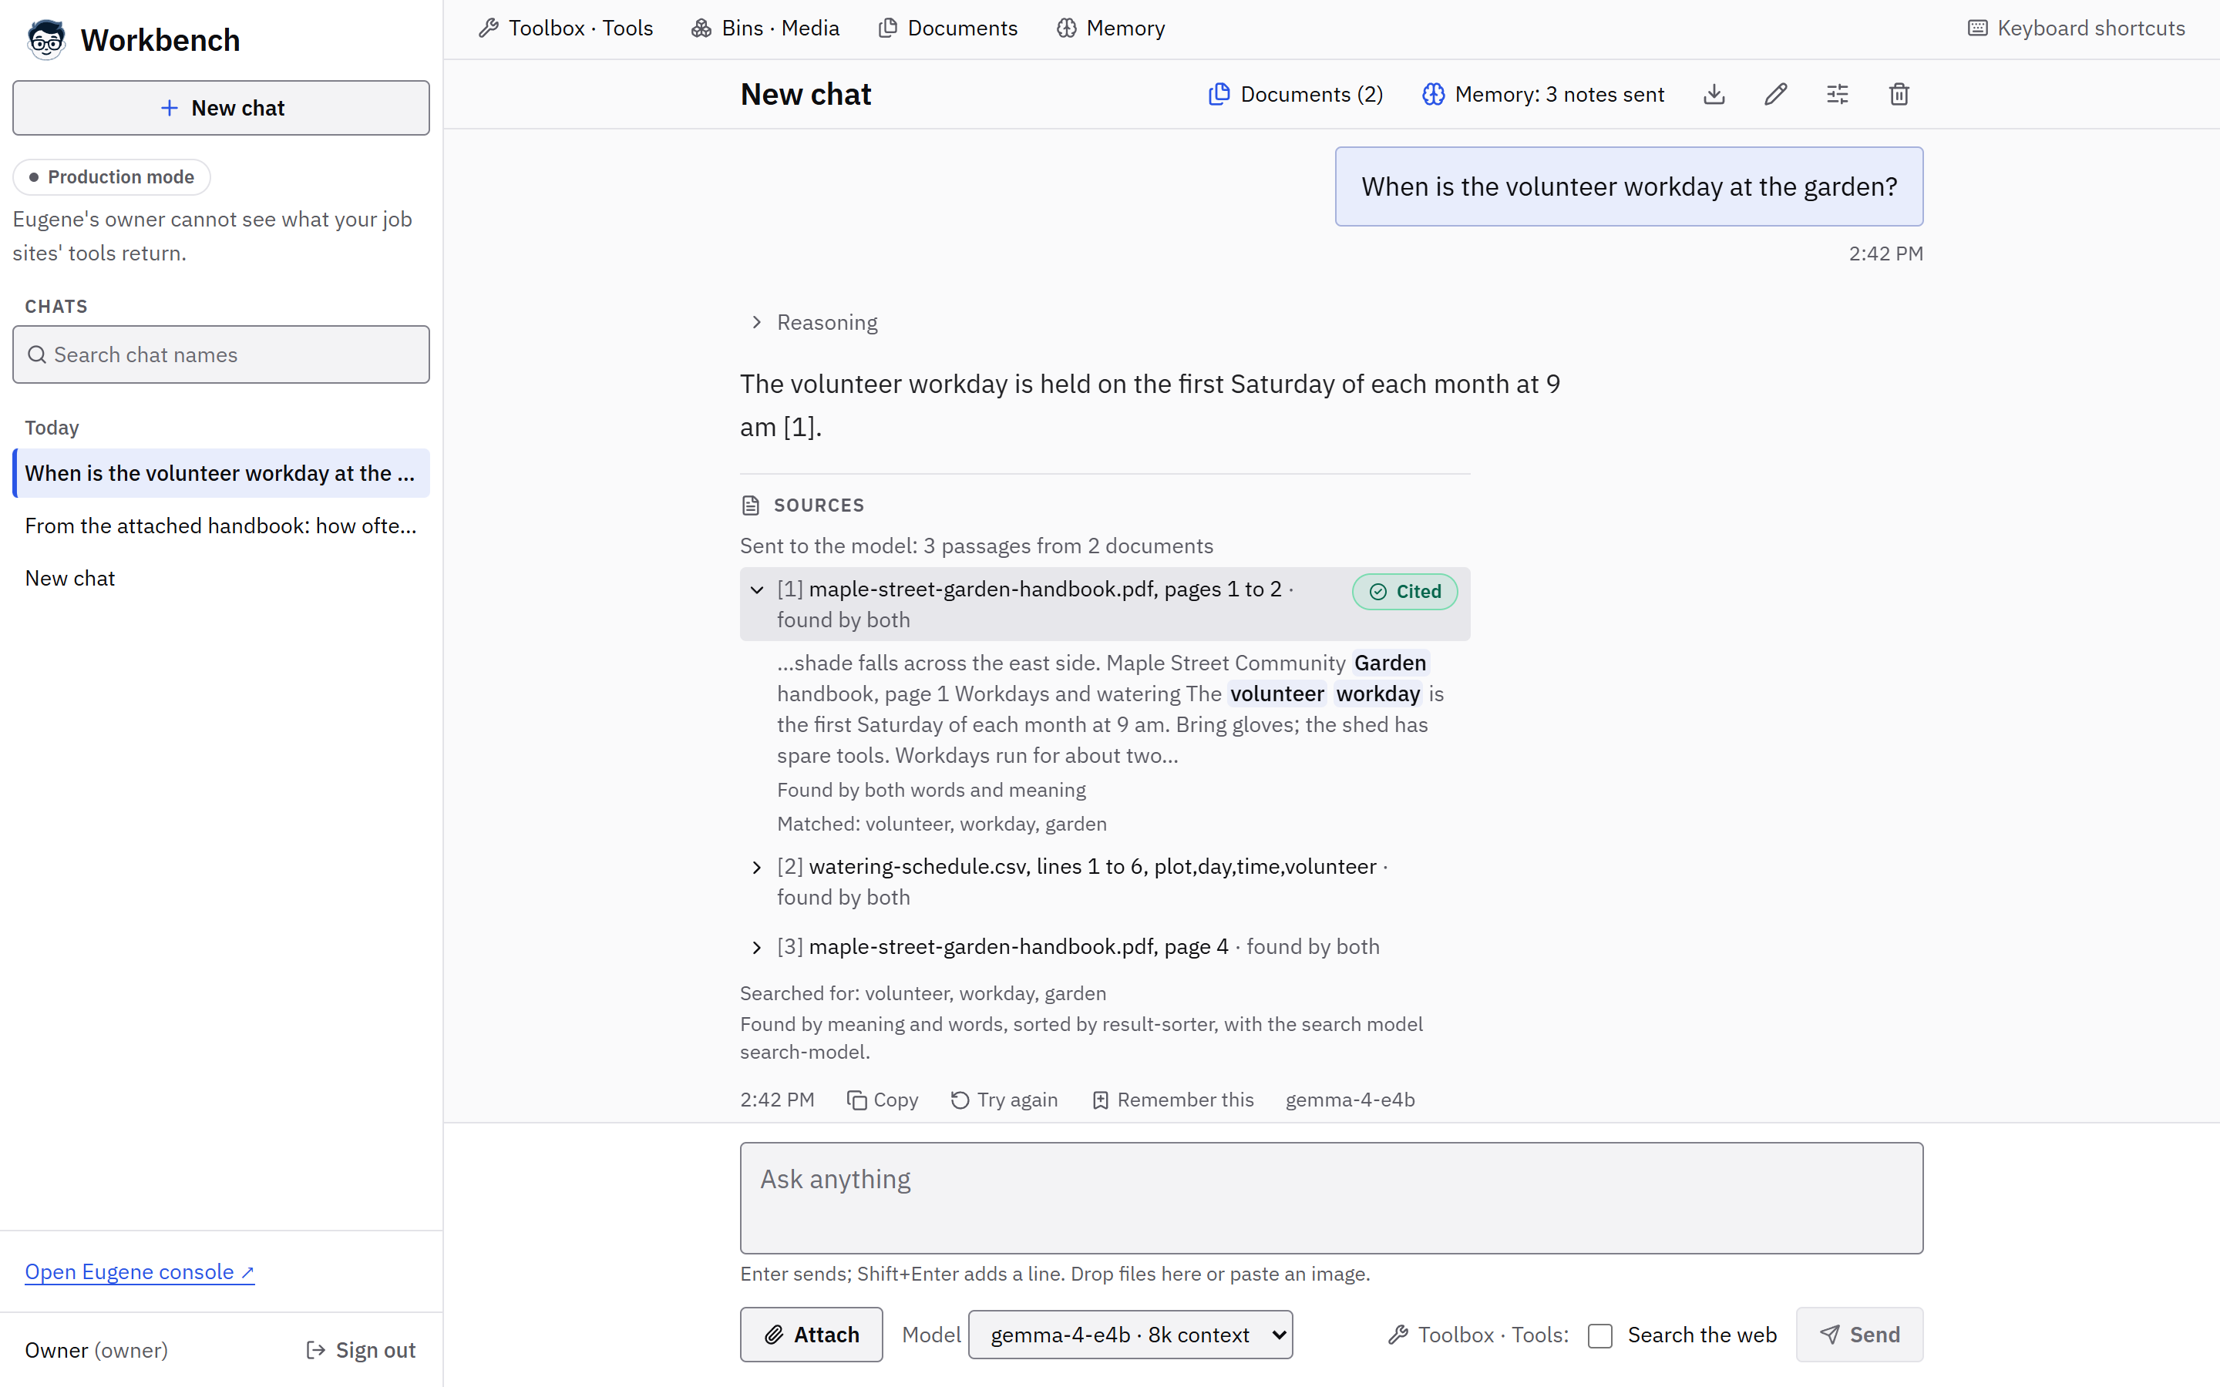Click 'Toolbox · Tools:' label near Send
2220x1387 pixels.
1478,1335
